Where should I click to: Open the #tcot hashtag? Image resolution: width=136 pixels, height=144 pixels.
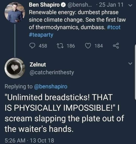(x=114, y=27)
